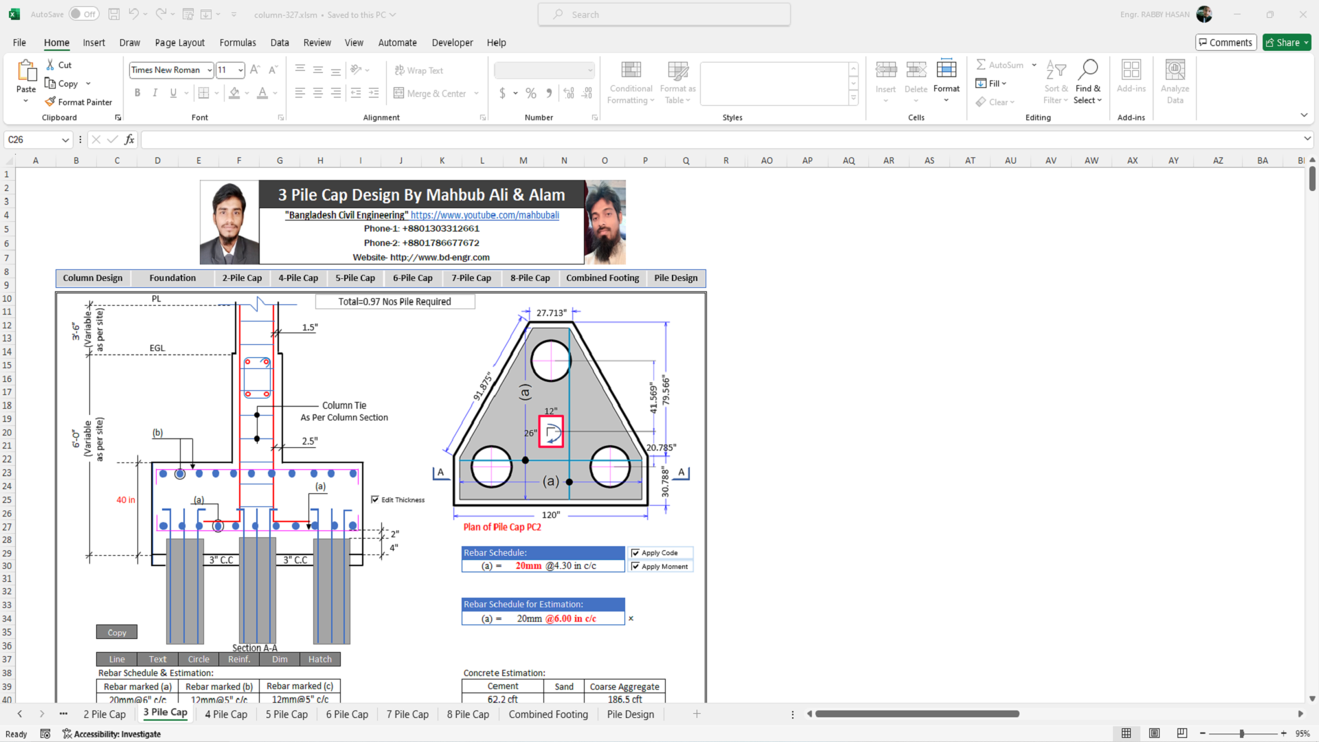Expand the Name Box dropdown arrow
The height and width of the screenshot is (742, 1319).
65,139
